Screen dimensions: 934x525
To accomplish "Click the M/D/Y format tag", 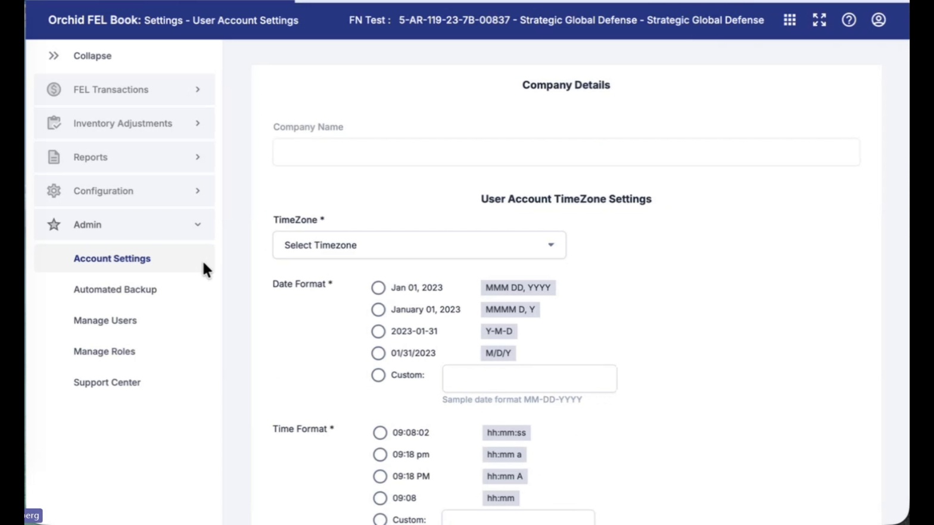I will [x=498, y=353].
